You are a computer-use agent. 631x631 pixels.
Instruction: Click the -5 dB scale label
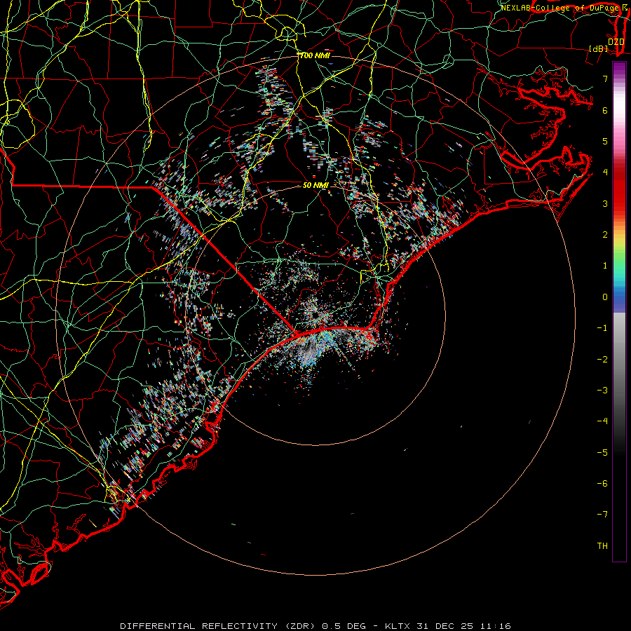click(602, 453)
